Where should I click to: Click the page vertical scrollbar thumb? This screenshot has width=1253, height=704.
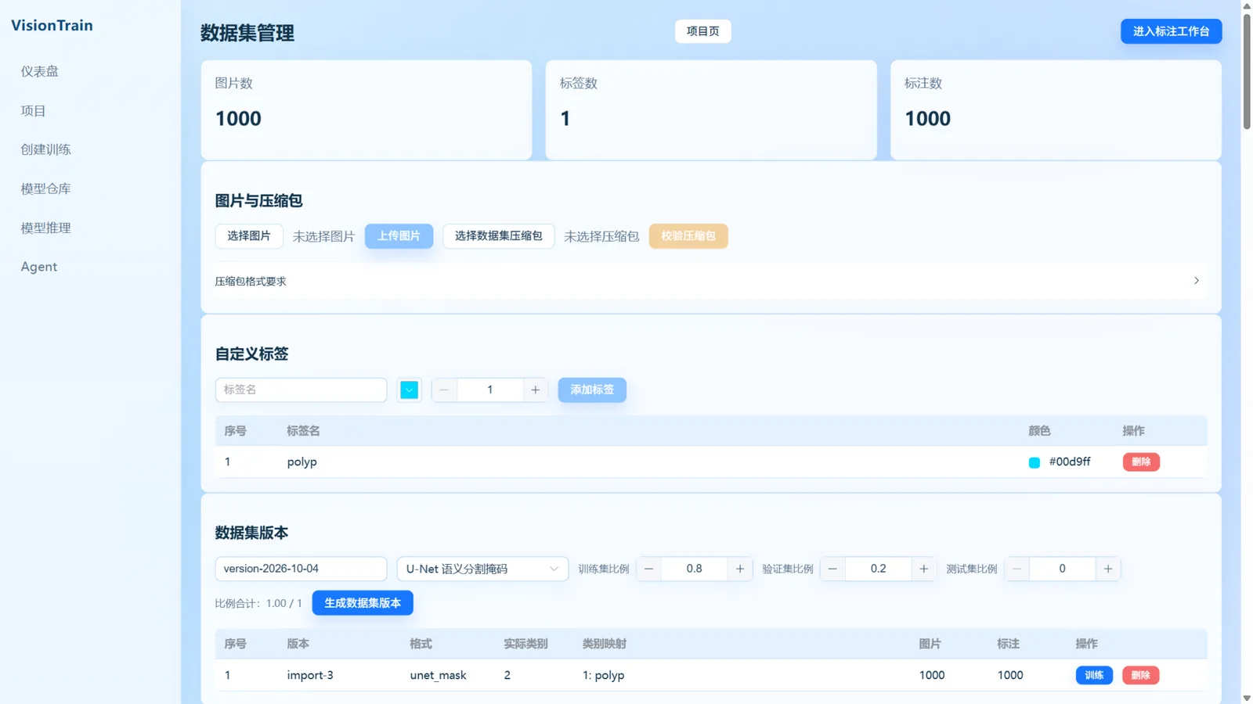[1247, 70]
